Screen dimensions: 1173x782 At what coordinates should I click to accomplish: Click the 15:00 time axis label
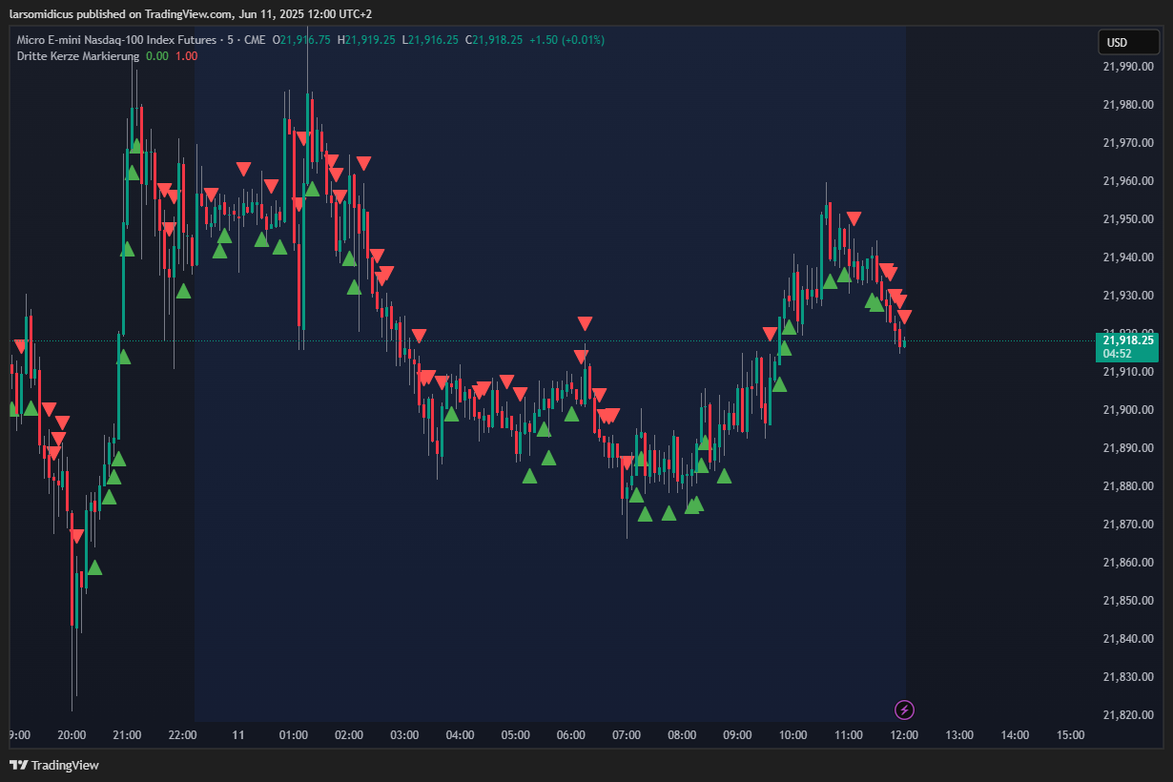click(x=1070, y=735)
